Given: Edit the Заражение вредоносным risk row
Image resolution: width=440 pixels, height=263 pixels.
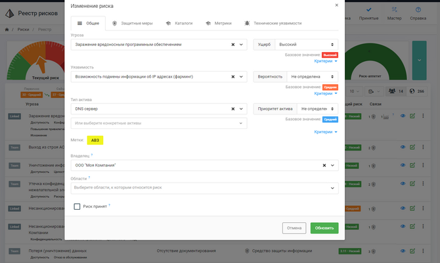Looking at the screenshot, I should [x=412, y=116].
